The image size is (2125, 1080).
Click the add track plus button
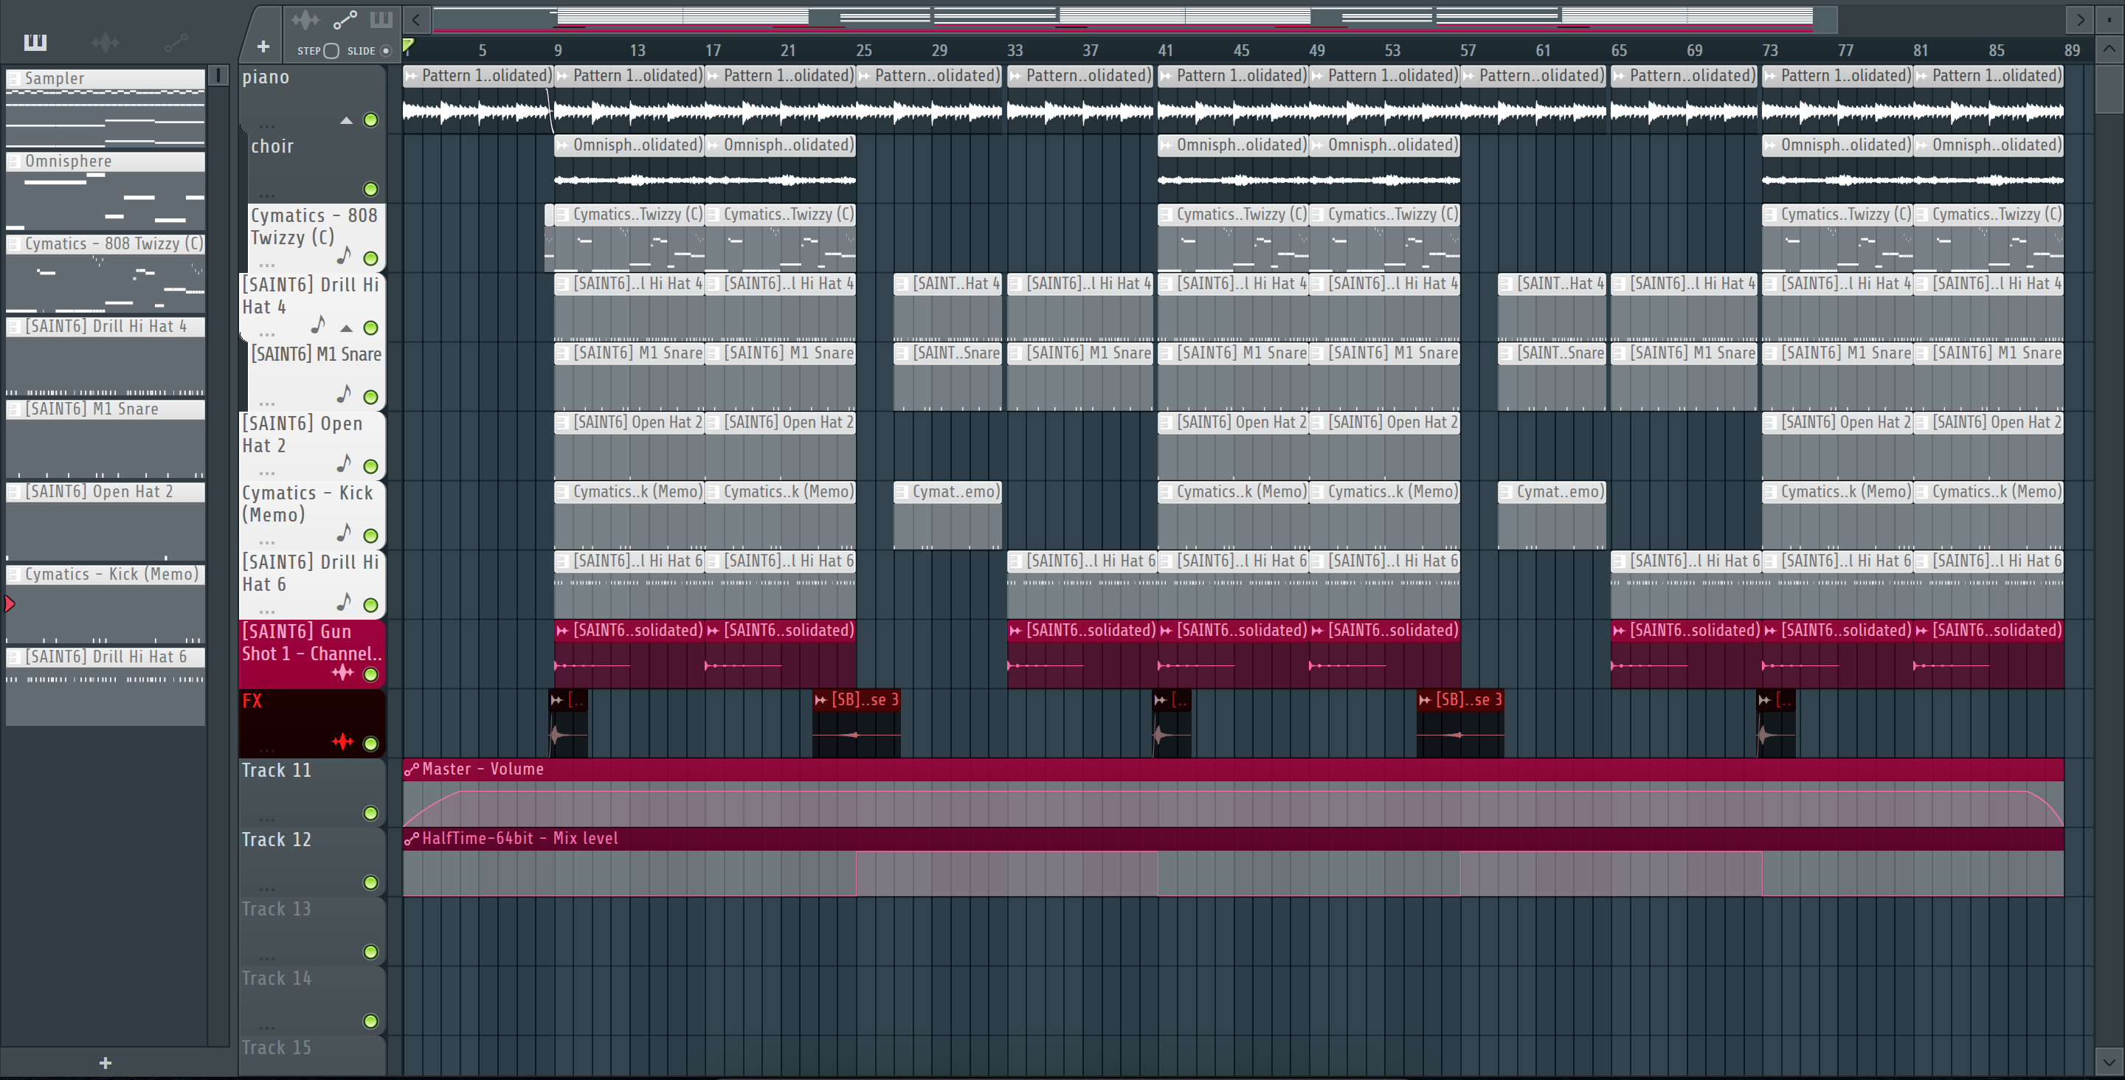coord(263,46)
